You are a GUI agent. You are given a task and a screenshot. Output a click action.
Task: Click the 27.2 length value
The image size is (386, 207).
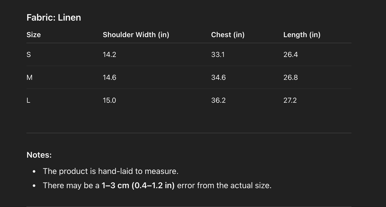tap(290, 101)
